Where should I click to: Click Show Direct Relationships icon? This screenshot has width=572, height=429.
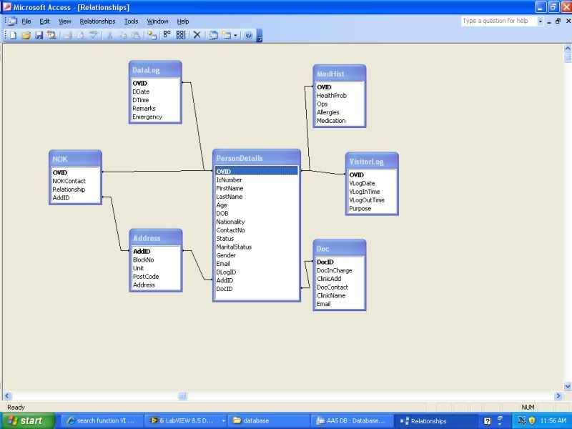[167, 34]
